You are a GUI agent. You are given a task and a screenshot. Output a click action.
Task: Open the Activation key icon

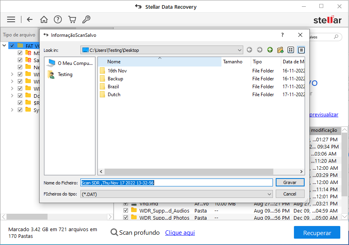point(86,19)
